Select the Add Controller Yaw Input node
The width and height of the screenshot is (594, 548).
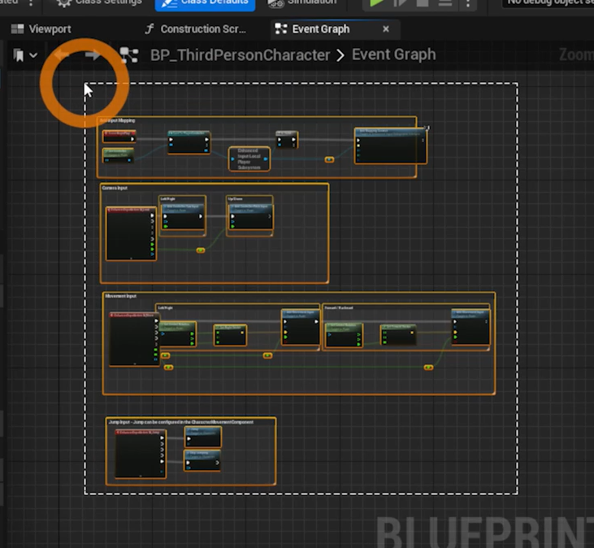[x=183, y=216]
